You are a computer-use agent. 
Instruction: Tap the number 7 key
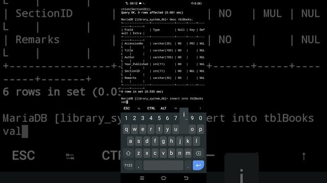176,118
